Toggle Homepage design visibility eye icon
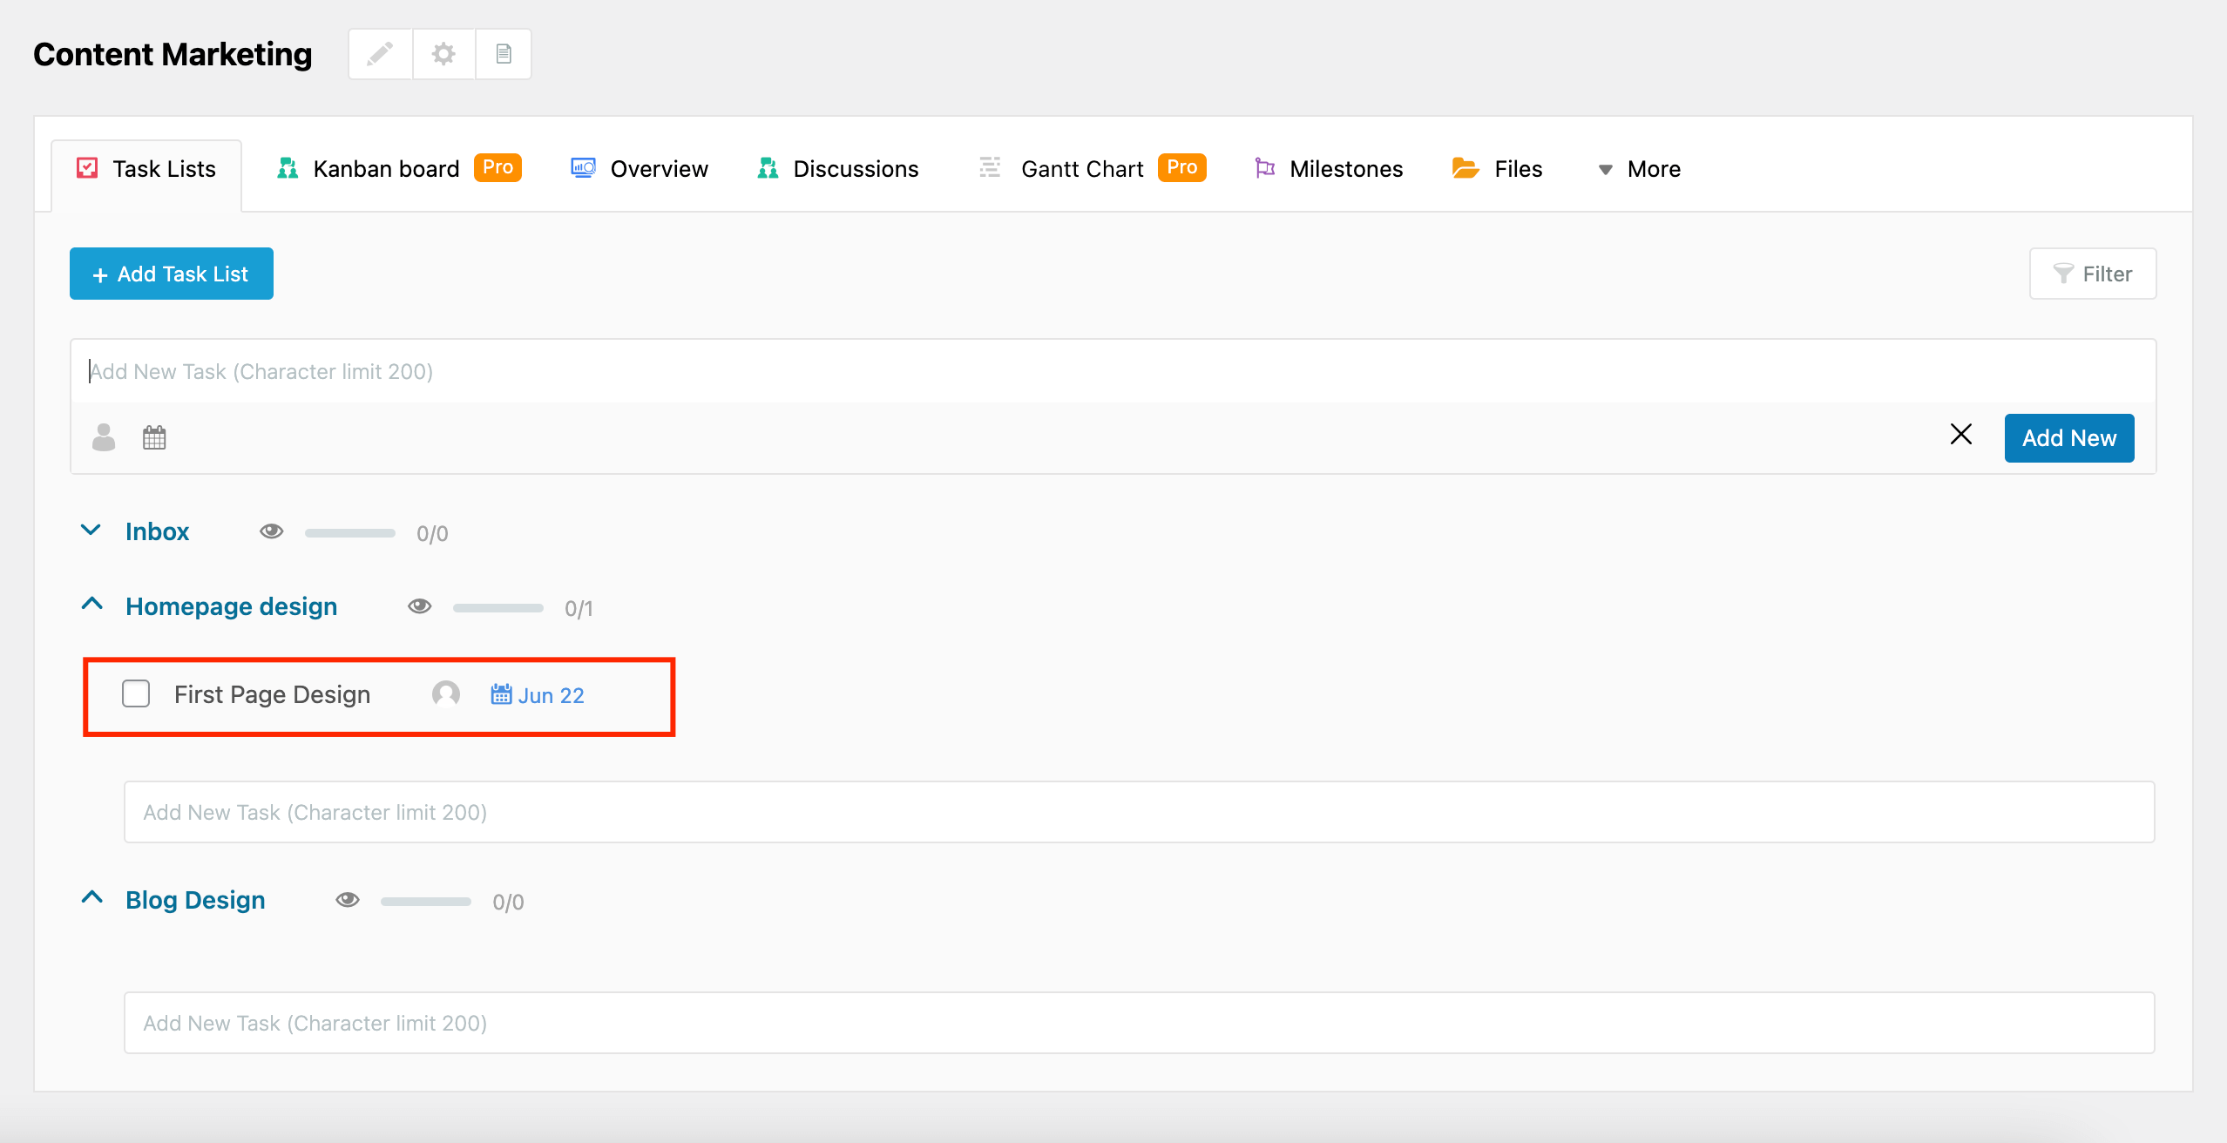Viewport: 2227px width, 1143px height. pyautogui.click(x=419, y=606)
